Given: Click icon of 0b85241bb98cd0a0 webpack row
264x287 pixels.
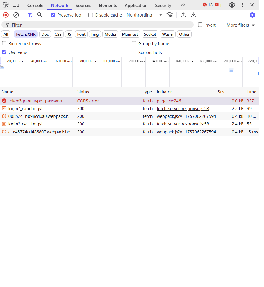Looking at the screenshot, I should (x=4, y=116).
